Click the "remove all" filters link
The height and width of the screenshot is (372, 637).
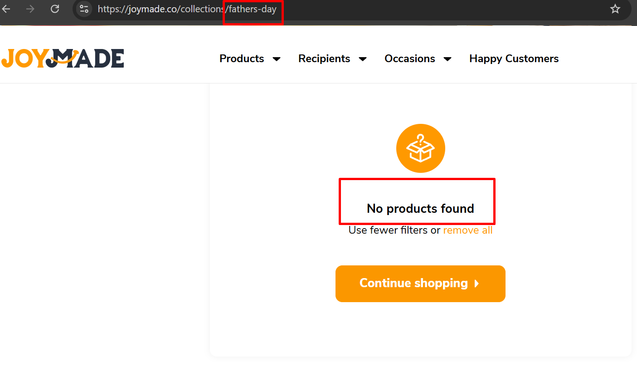click(467, 230)
